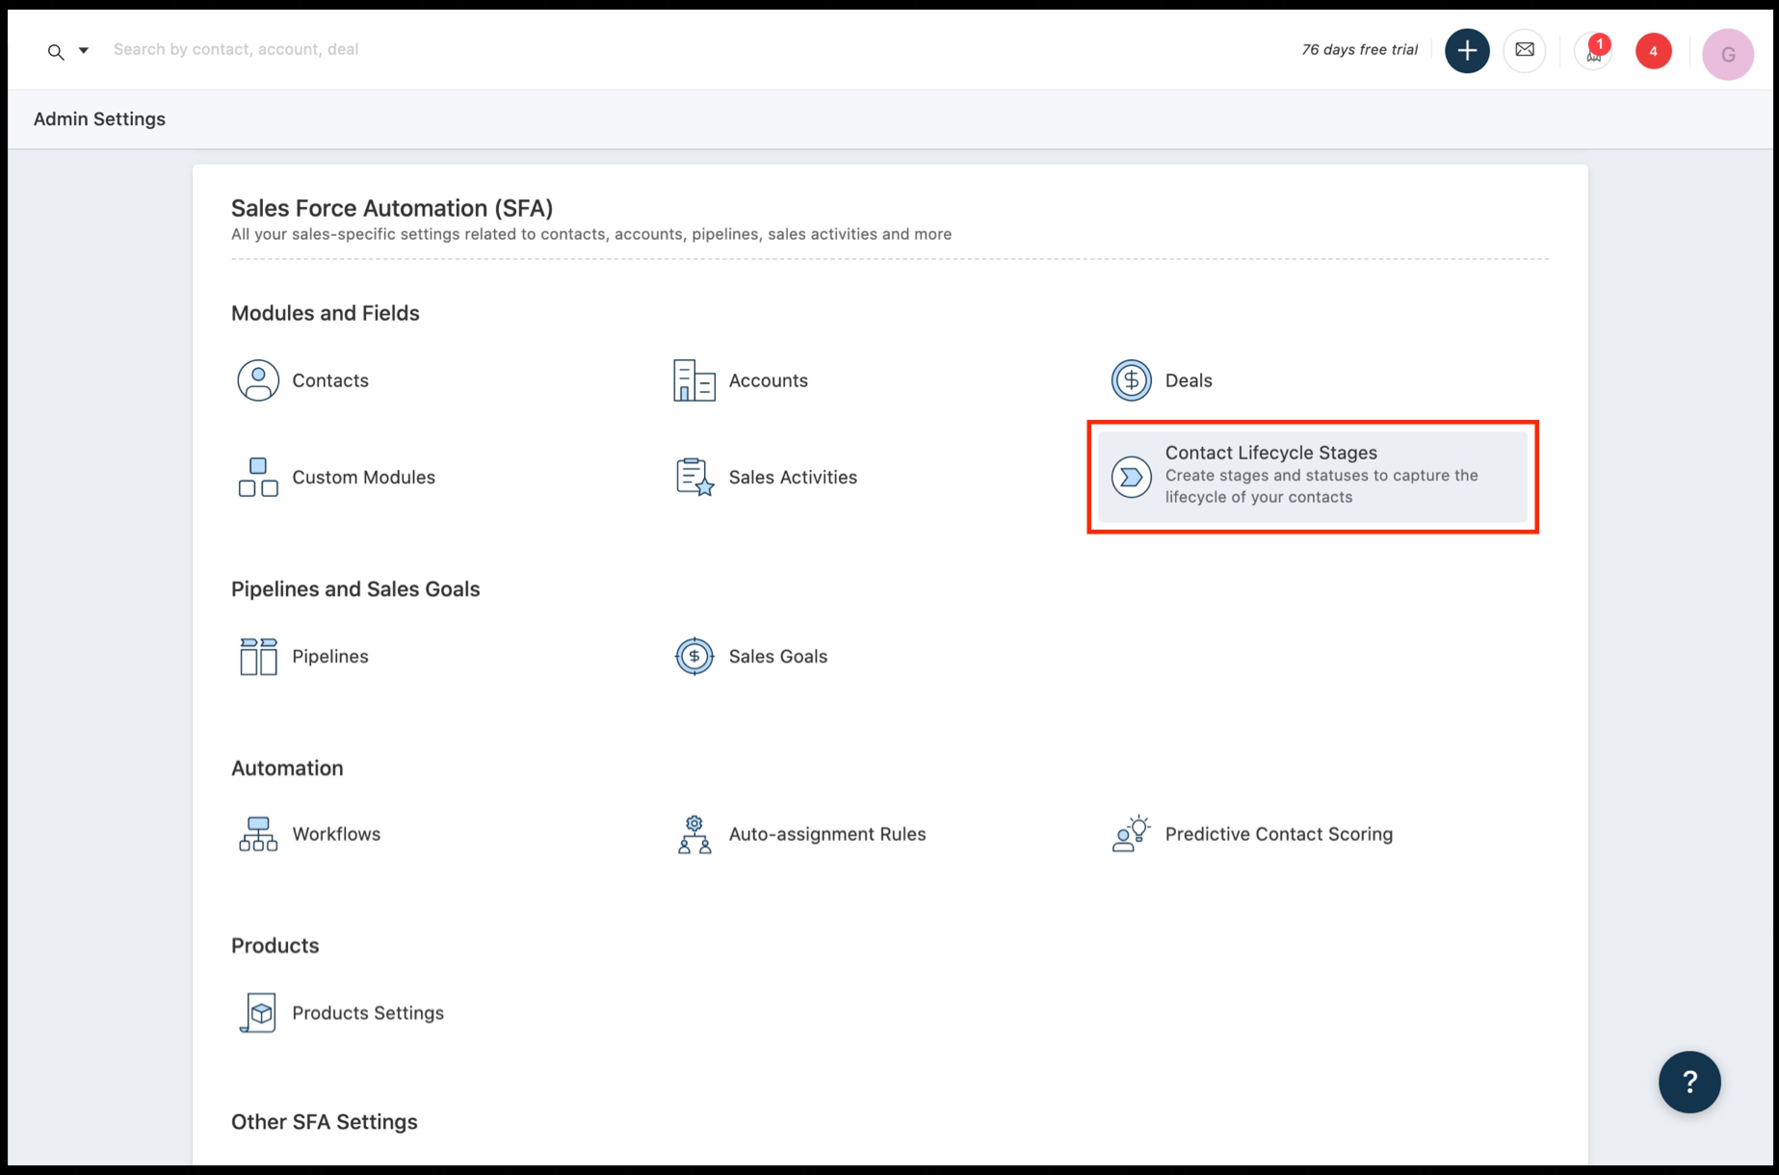Click the question mark help button

pos(1689,1081)
